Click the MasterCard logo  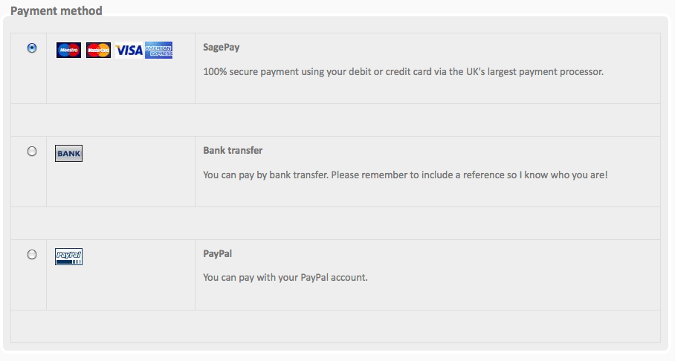coord(99,51)
